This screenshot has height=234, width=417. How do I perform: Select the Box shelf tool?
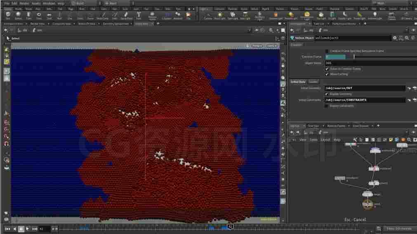(8, 16)
